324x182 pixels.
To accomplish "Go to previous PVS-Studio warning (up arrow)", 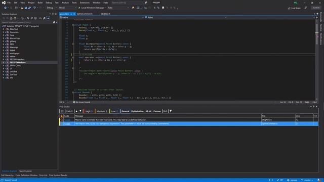I will click(76, 111).
